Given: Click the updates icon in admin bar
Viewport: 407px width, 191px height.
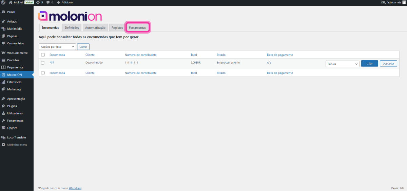Looking at the screenshot, I should 38,2.
